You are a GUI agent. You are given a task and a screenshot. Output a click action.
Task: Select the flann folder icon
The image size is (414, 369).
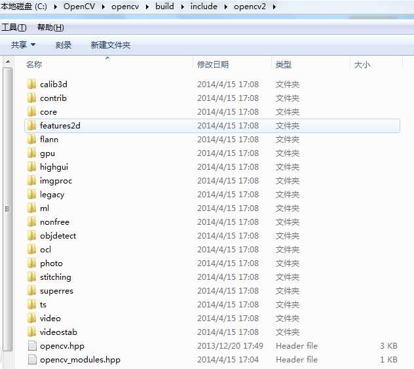(x=31, y=139)
